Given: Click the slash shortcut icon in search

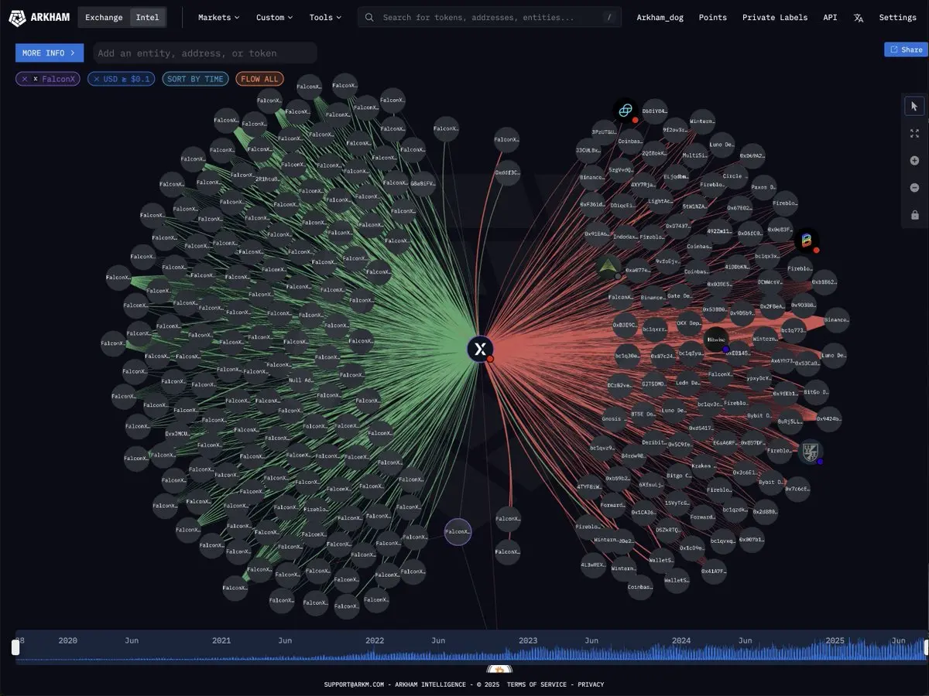Looking at the screenshot, I should [x=609, y=17].
